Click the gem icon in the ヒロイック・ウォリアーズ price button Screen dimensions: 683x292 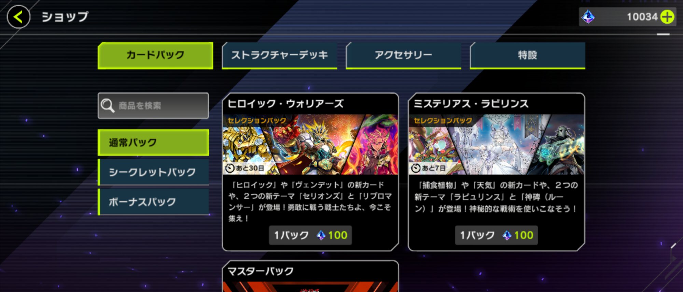321,235
